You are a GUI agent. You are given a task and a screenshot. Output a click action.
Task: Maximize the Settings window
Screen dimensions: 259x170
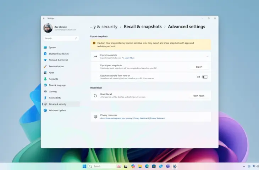[209, 18]
